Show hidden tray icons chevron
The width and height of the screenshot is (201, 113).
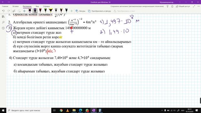pyautogui.click(x=162, y=110)
